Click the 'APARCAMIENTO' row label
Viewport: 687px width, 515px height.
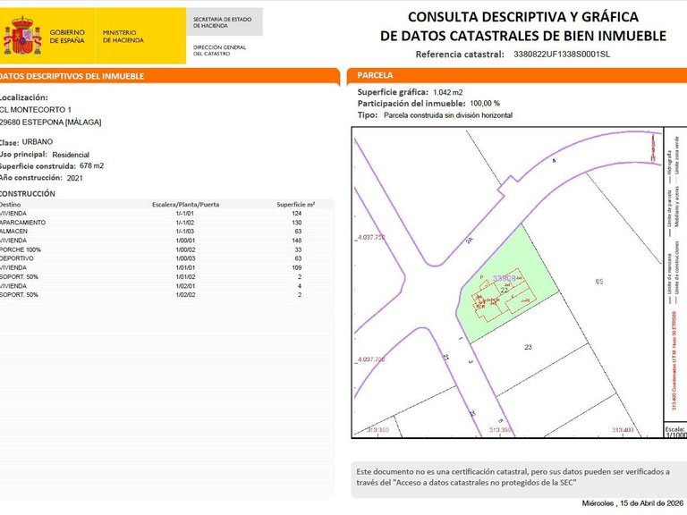[22, 223]
